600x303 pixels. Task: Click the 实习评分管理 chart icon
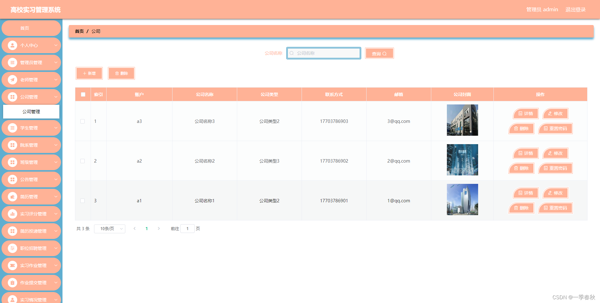pos(12,214)
